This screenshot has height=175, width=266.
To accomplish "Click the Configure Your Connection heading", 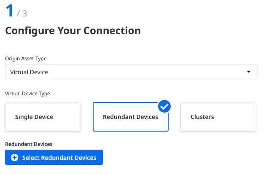I will click(x=73, y=31).
